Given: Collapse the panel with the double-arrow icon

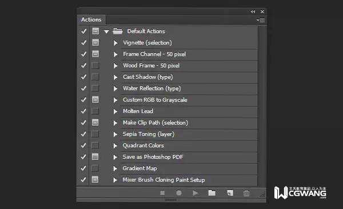Looking at the screenshot, I should 253,11.
